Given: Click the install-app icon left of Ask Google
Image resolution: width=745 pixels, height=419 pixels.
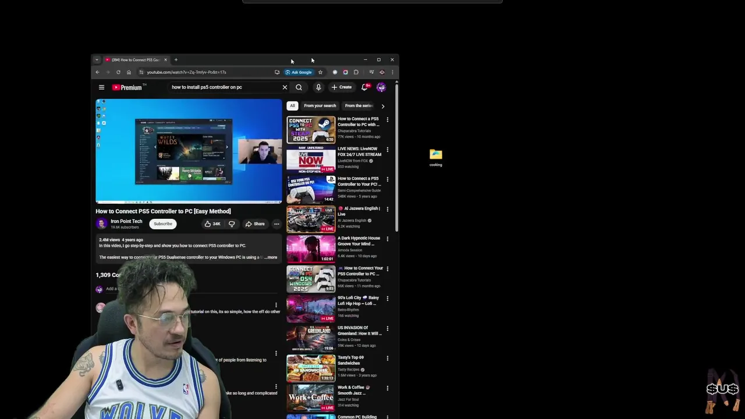Looking at the screenshot, I should pyautogui.click(x=277, y=72).
